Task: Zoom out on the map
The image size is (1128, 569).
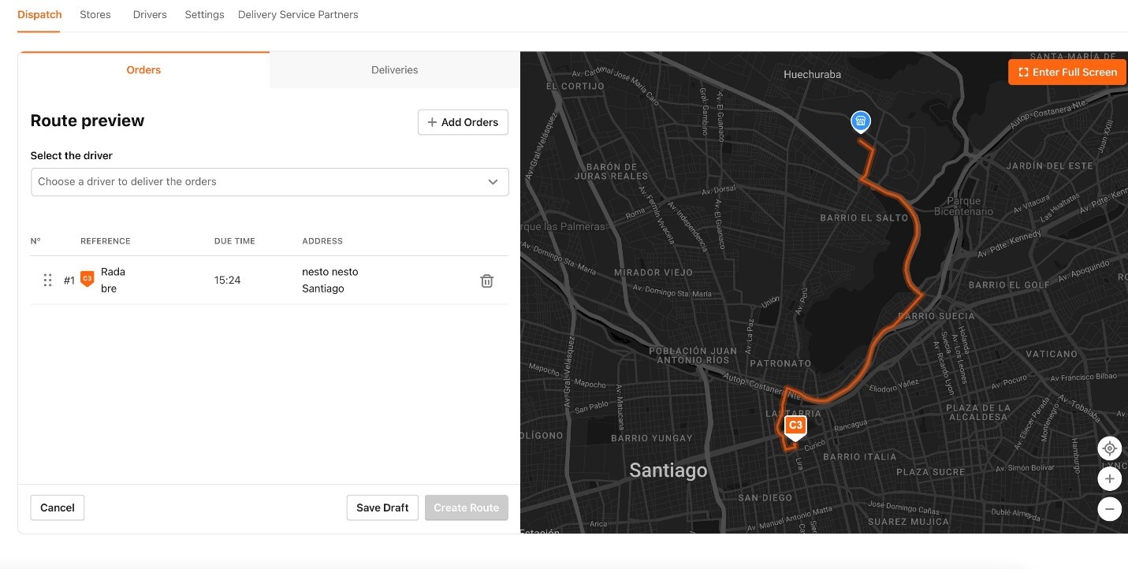Action: pos(1110,508)
